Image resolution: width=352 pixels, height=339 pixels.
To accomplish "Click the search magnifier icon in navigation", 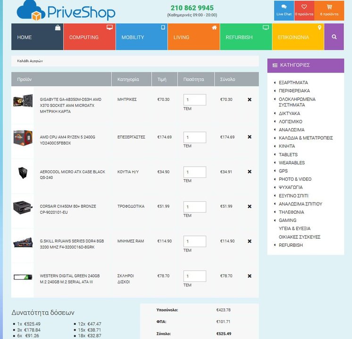I will point(334,37).
